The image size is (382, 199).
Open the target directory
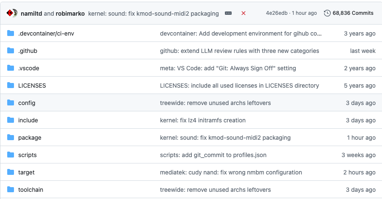click(x=26, y=172)
